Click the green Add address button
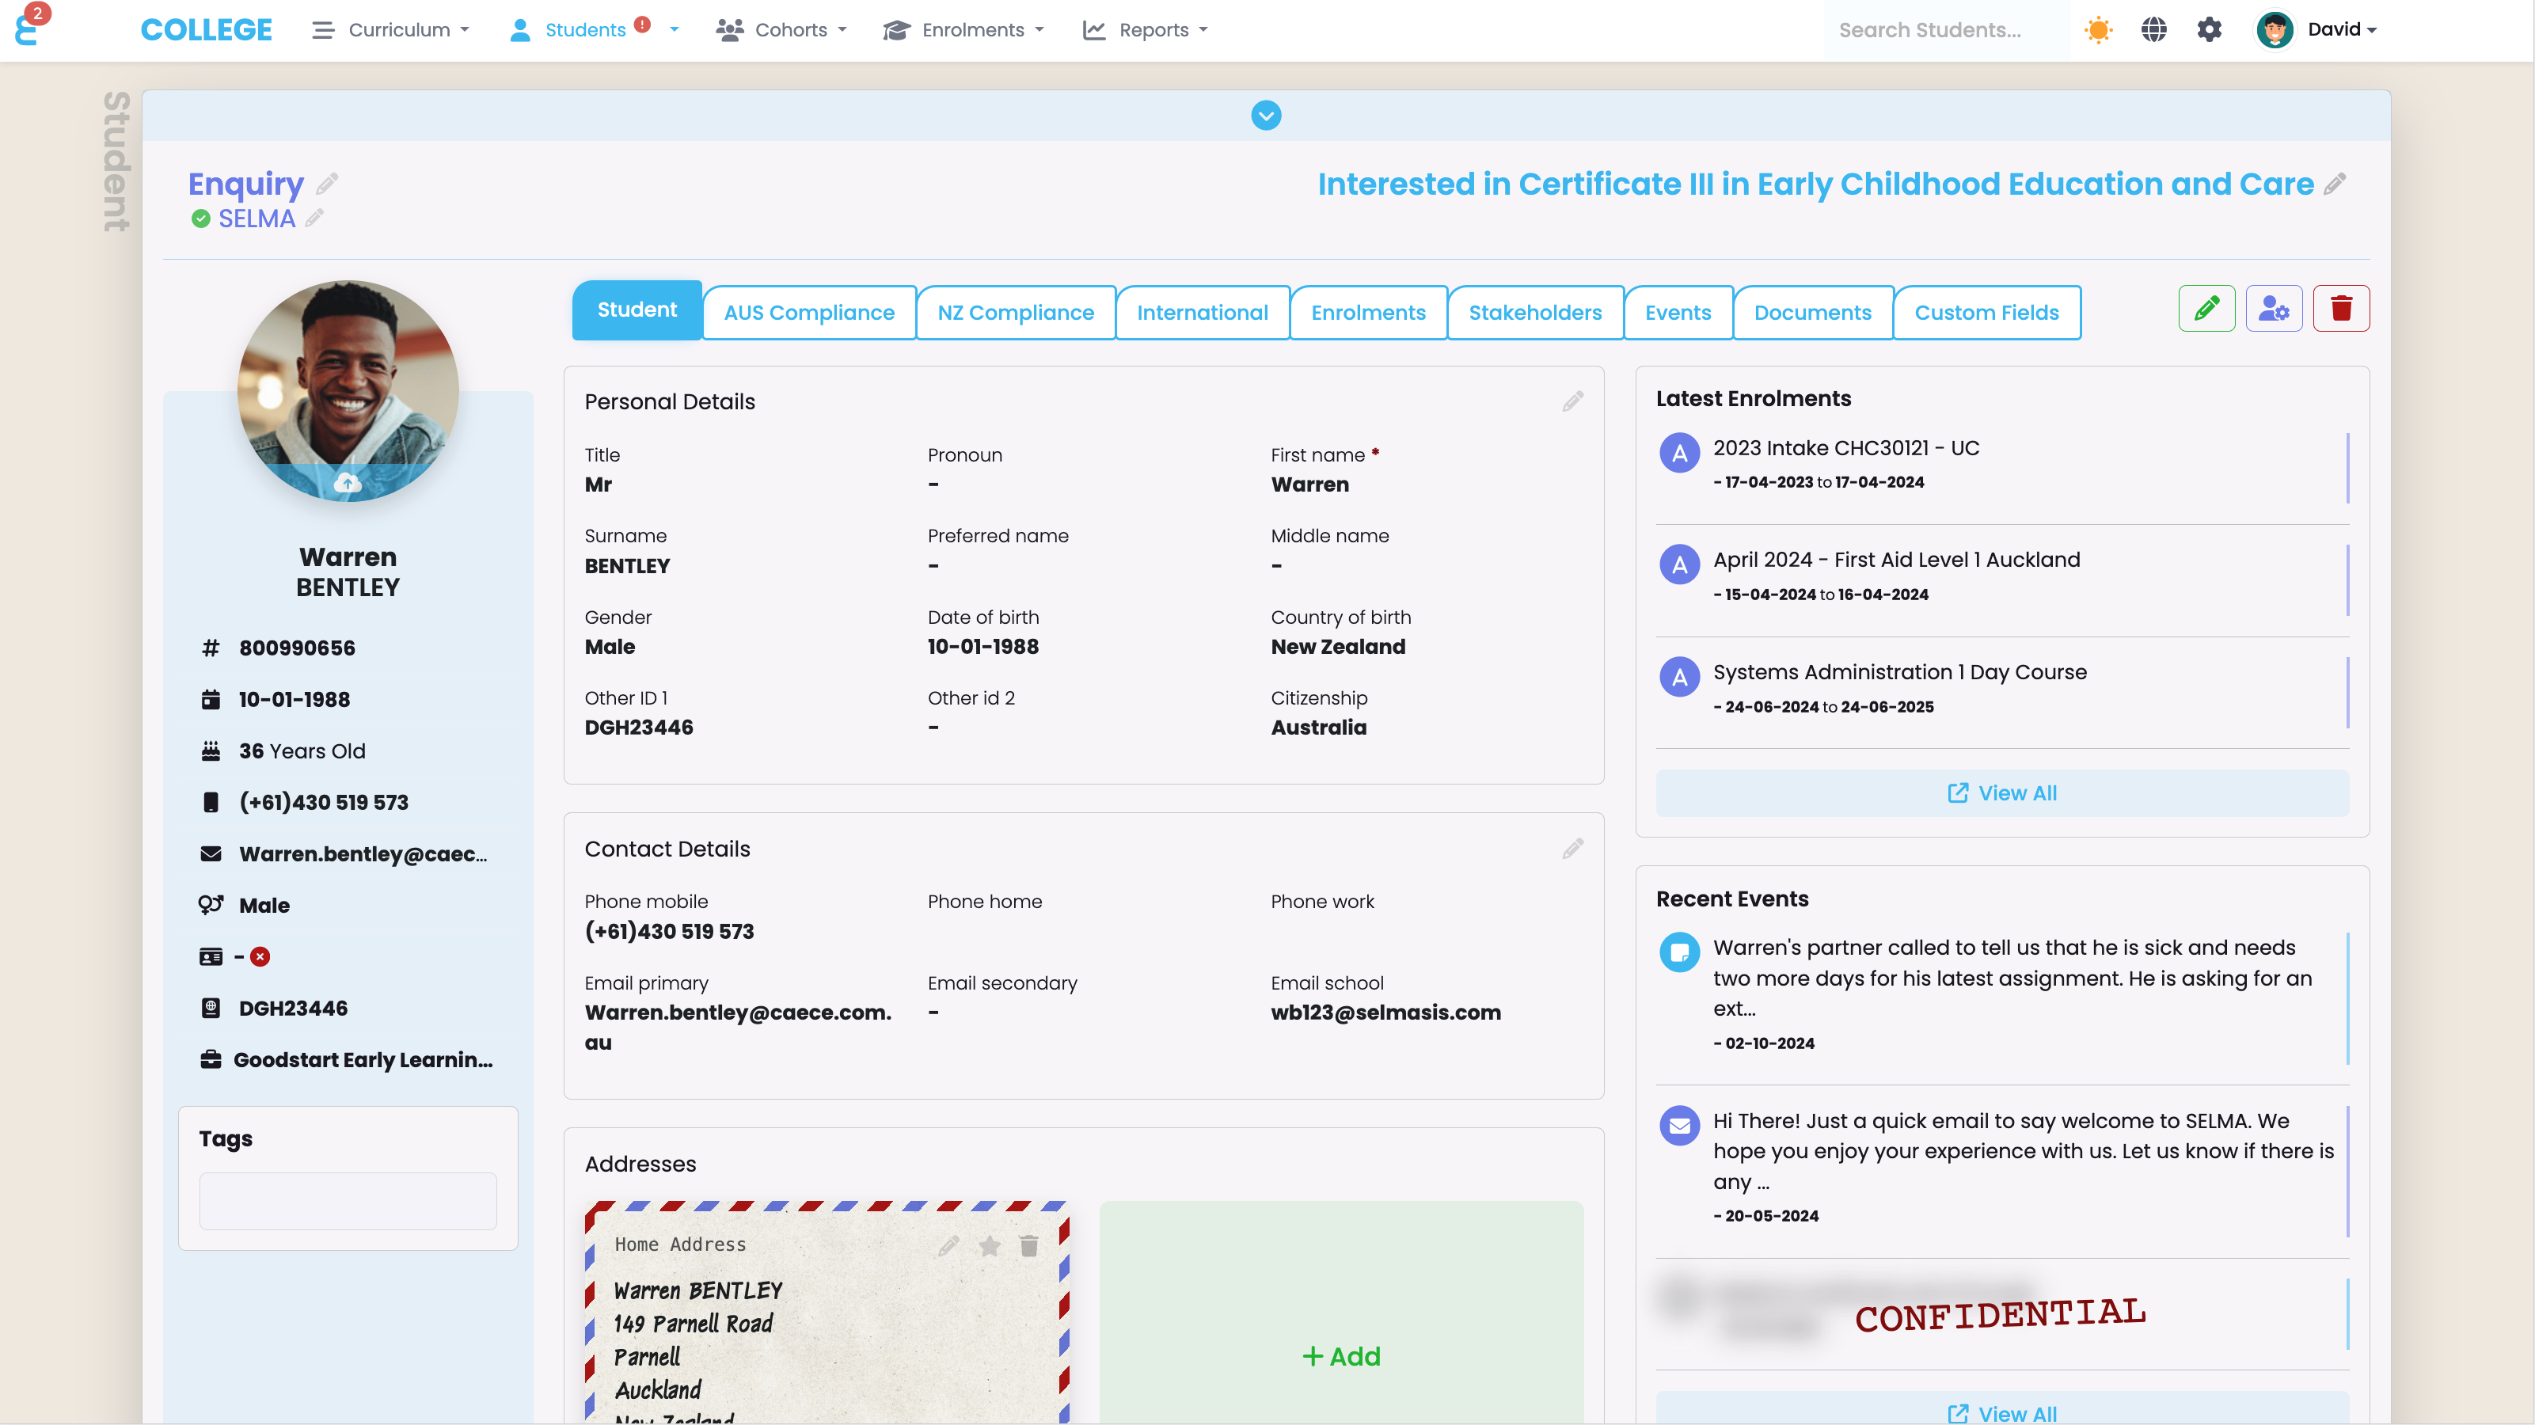2535x1425 pixels. (1341, 1356)
